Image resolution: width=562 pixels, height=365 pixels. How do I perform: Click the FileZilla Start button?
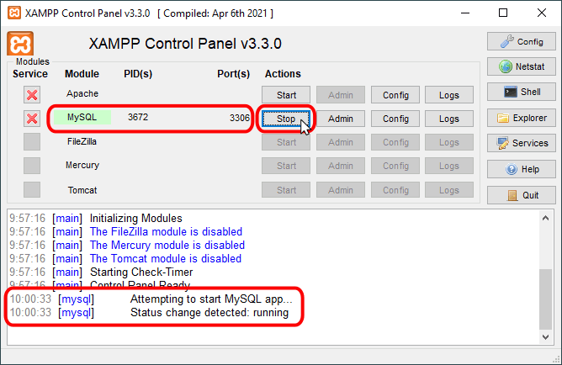click(x=286, y=142)
